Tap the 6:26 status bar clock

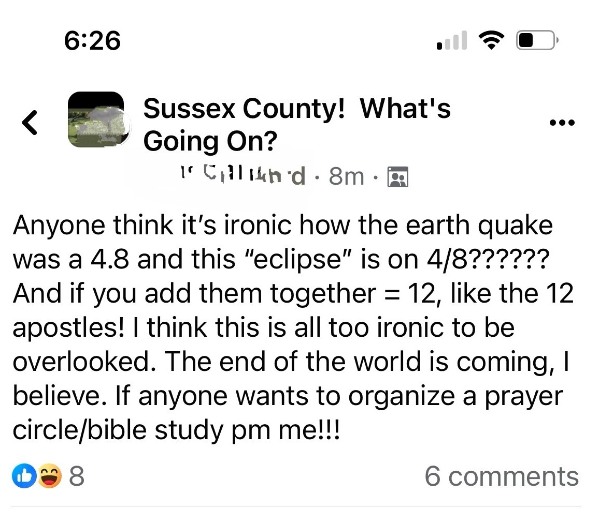pos(92,40)
